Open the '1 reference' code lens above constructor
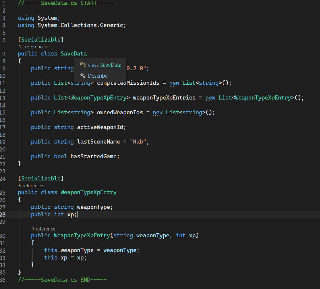The image size is (320, 289). pyautogui.click(x=44, y=229)
